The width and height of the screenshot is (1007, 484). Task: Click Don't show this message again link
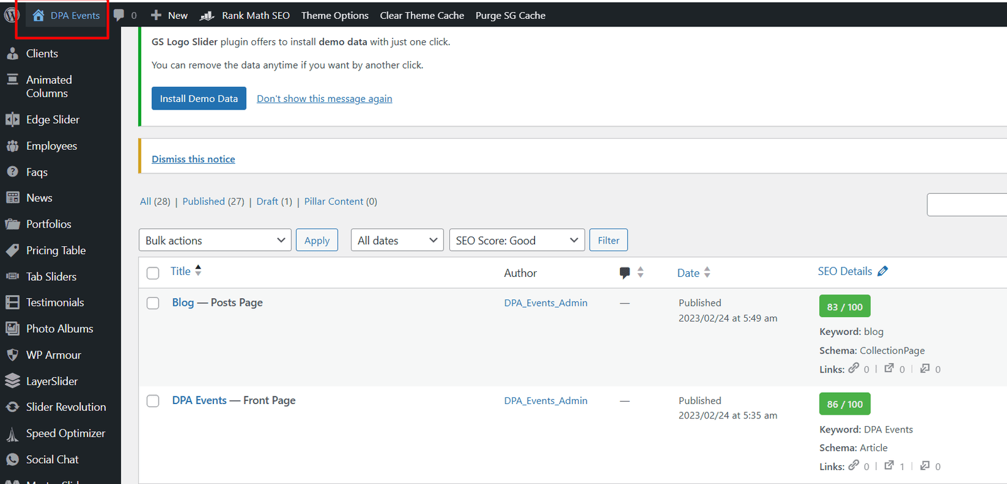(x=324, y=99)
